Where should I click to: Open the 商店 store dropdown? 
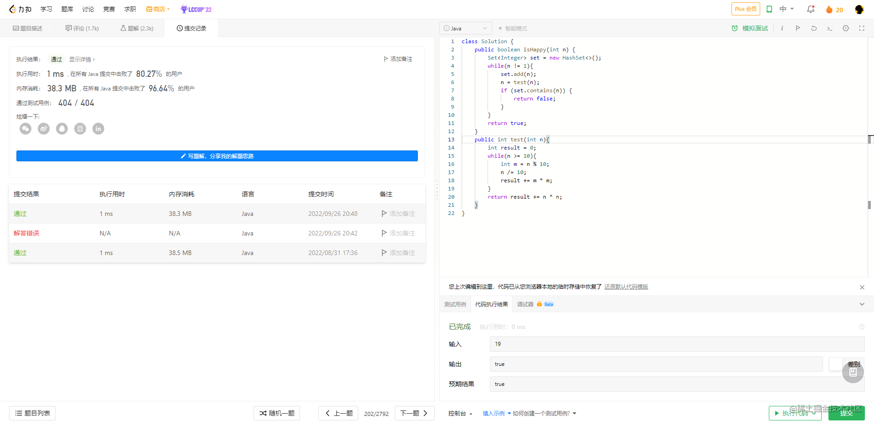click(158, 9)
